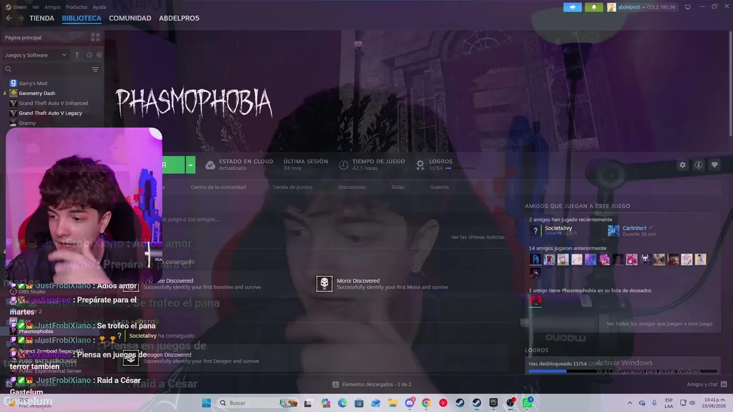
Task: Click the Garry's Mod game icon
Action: pyautogui.click(x=13, y=83)
